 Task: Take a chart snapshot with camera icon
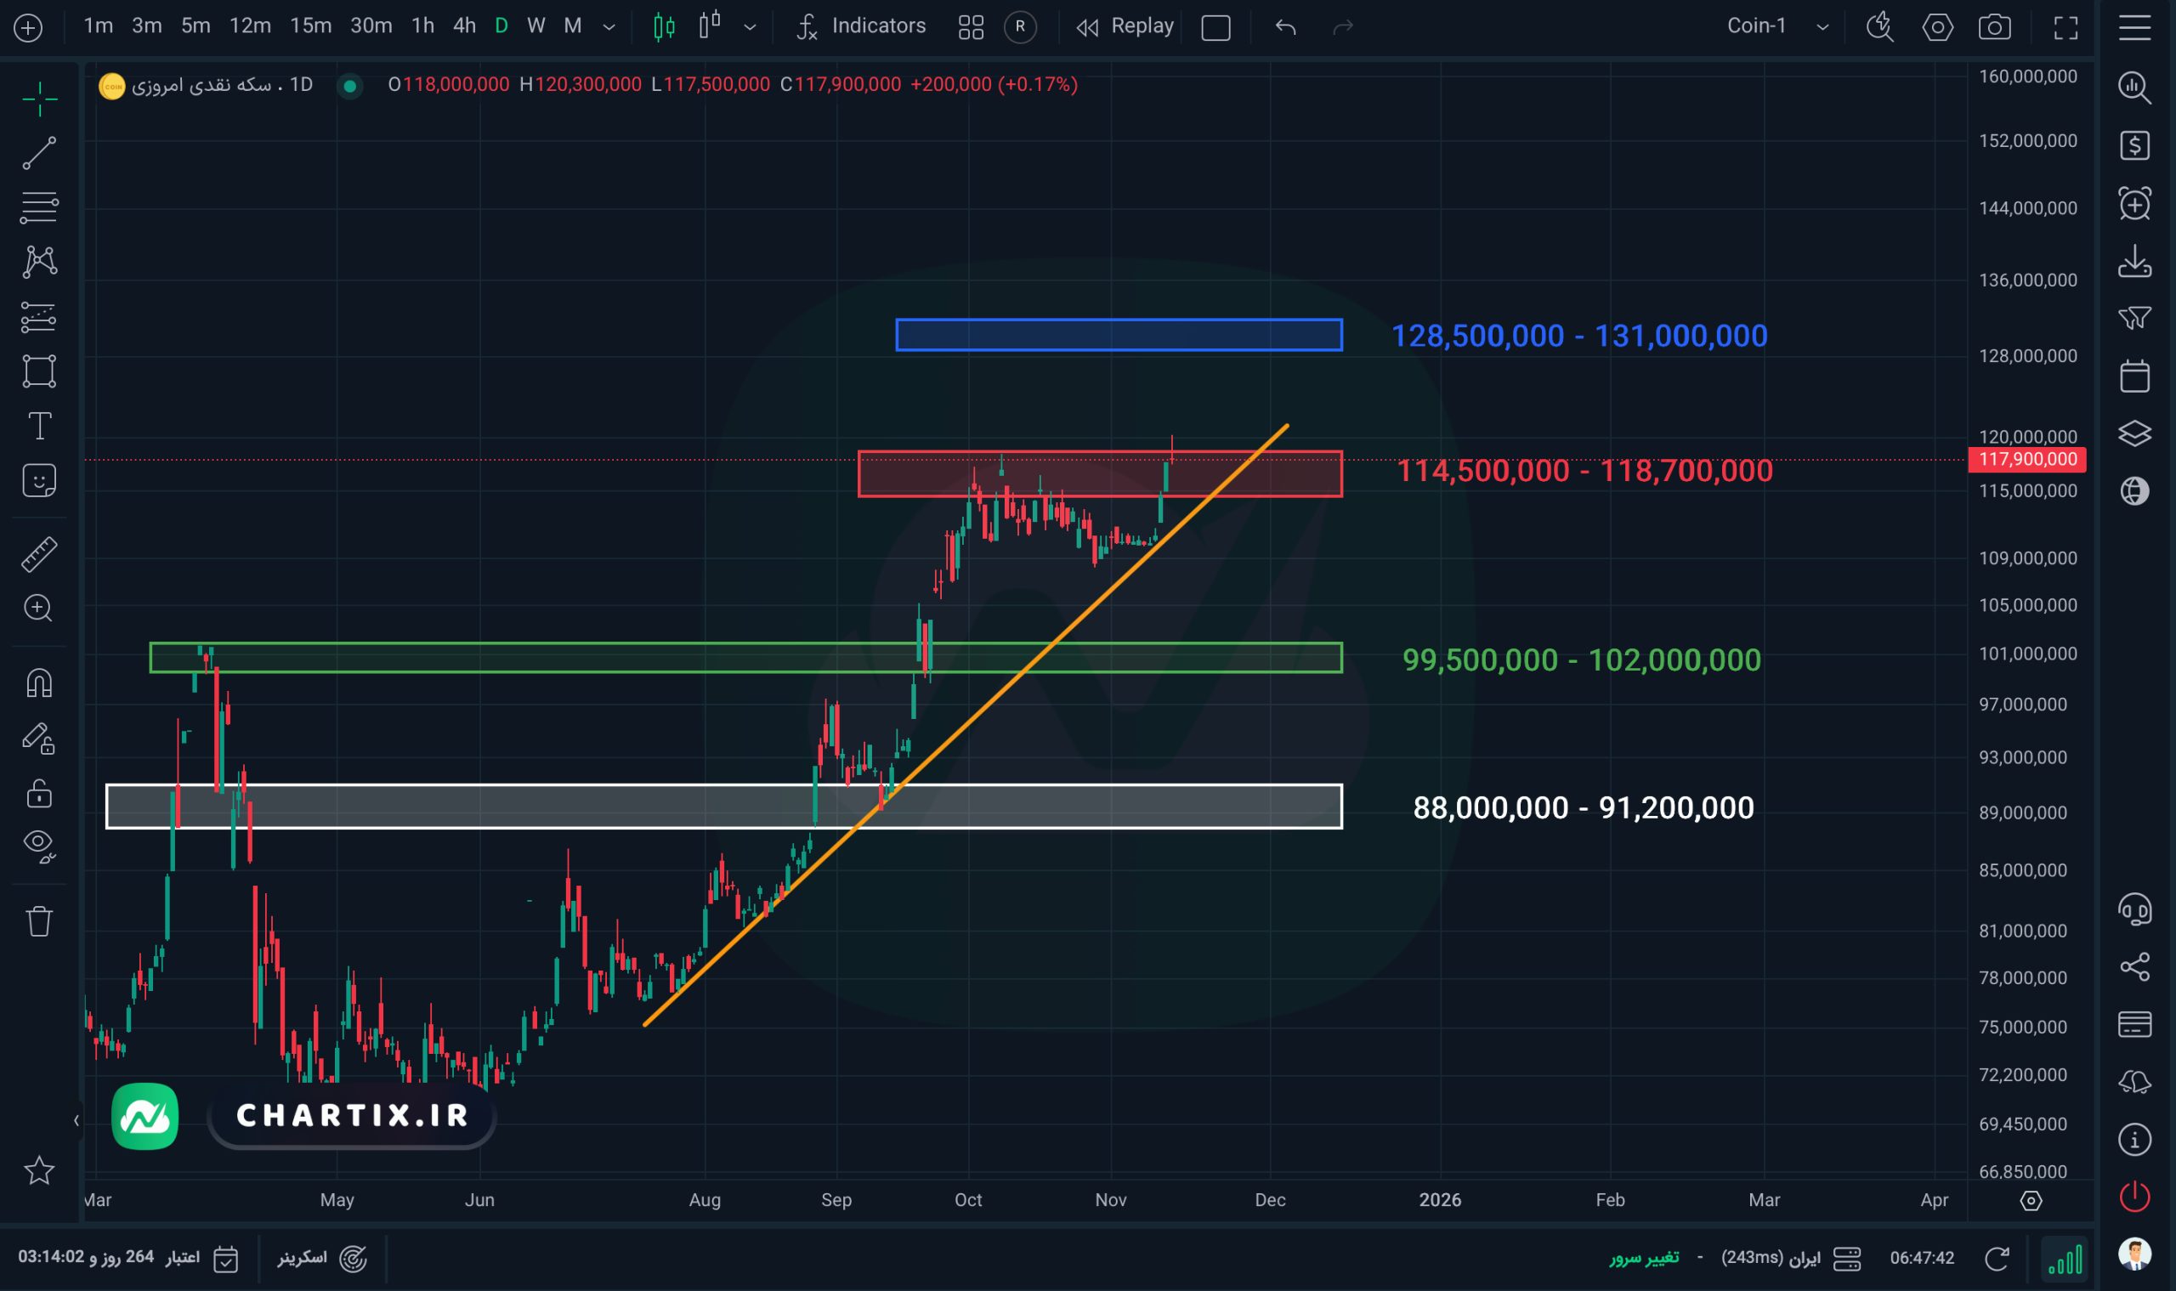1994,27
